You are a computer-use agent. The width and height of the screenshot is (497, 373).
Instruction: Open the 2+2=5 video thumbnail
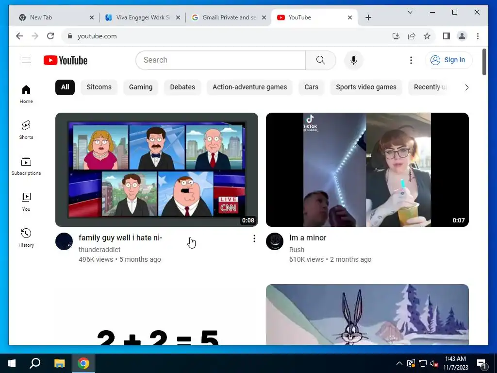coord(157,314)
